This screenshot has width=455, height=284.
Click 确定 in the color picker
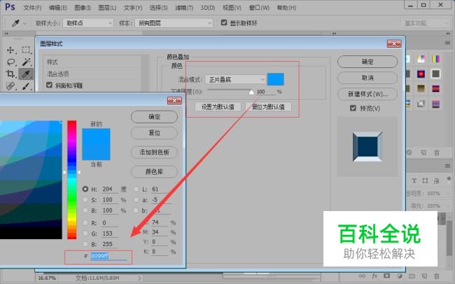click(x=154, y=117)
